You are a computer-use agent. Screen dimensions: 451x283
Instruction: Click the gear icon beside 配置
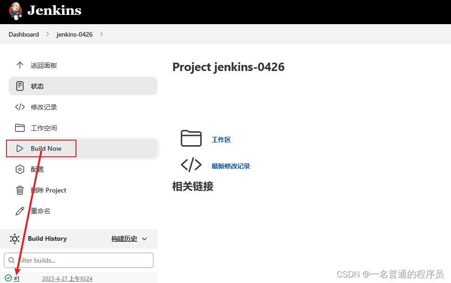[x=19, y=169]
